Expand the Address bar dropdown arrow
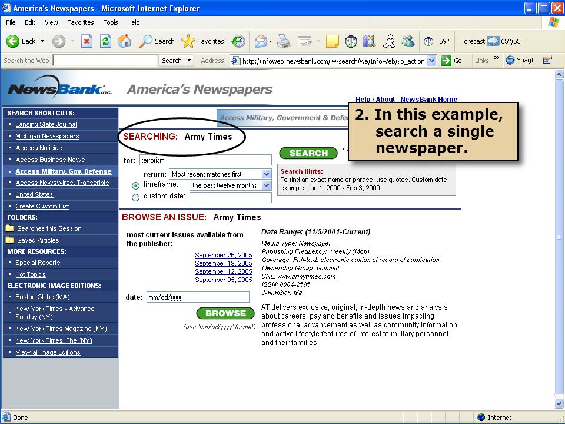 click(x=432, y=61)
